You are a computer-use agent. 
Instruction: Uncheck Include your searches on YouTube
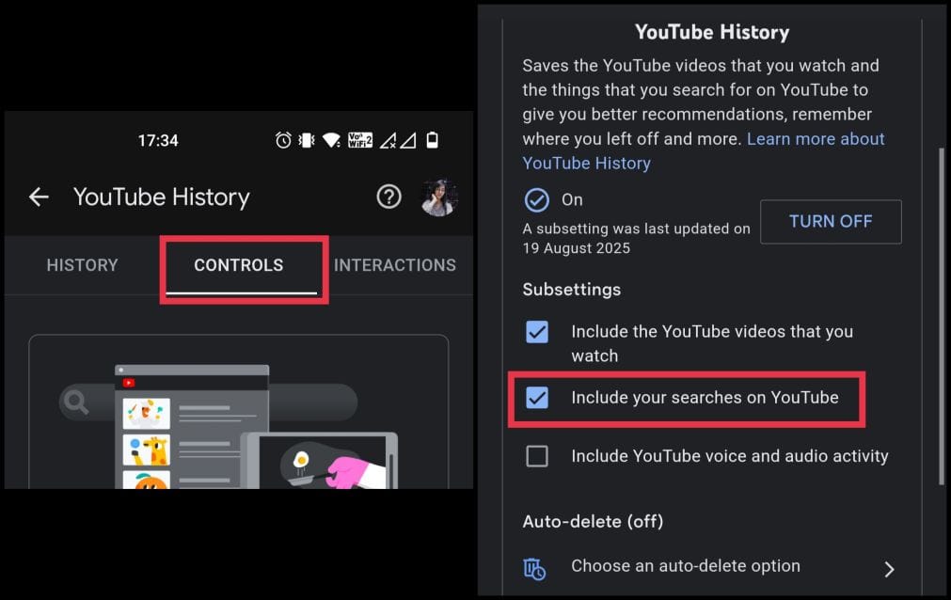coord(537,398)
